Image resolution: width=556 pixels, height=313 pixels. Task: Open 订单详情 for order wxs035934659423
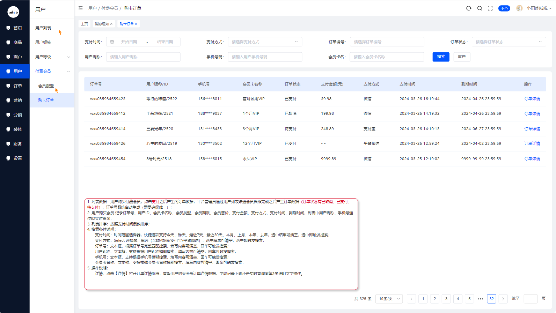(x=532, y=99)
